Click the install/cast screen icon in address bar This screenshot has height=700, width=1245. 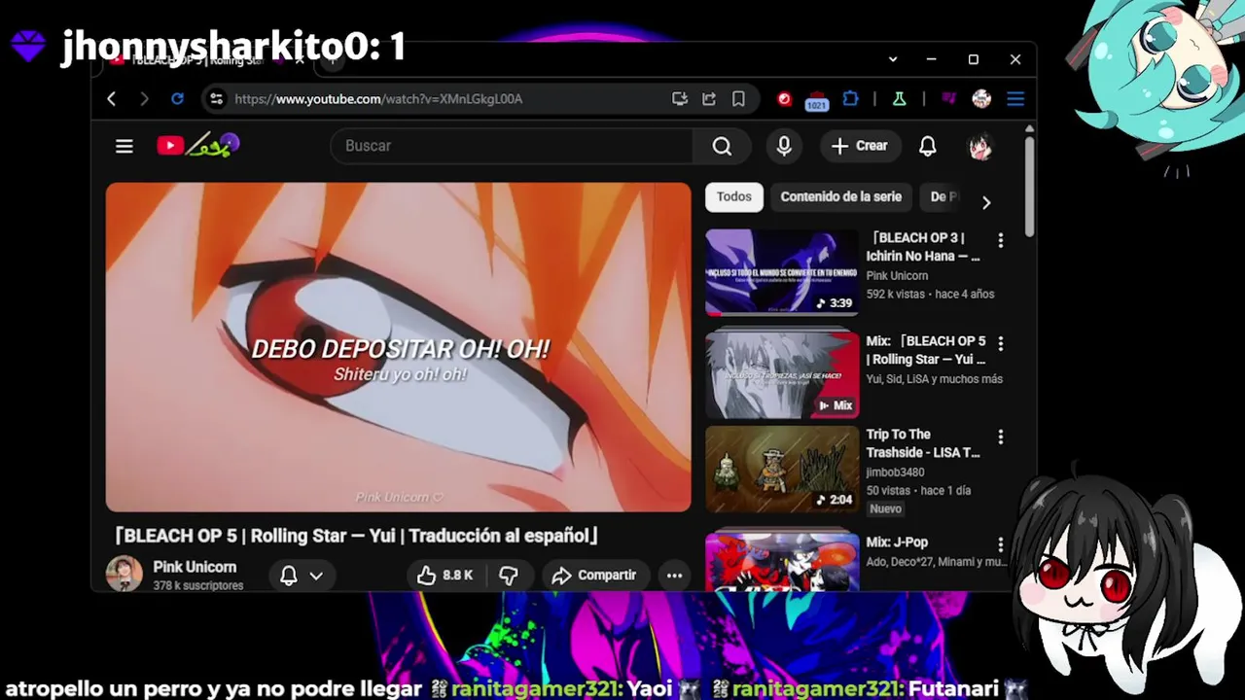pos(680,99)
